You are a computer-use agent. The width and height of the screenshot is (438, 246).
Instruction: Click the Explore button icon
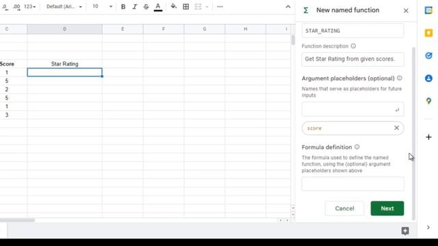(405, 231)
